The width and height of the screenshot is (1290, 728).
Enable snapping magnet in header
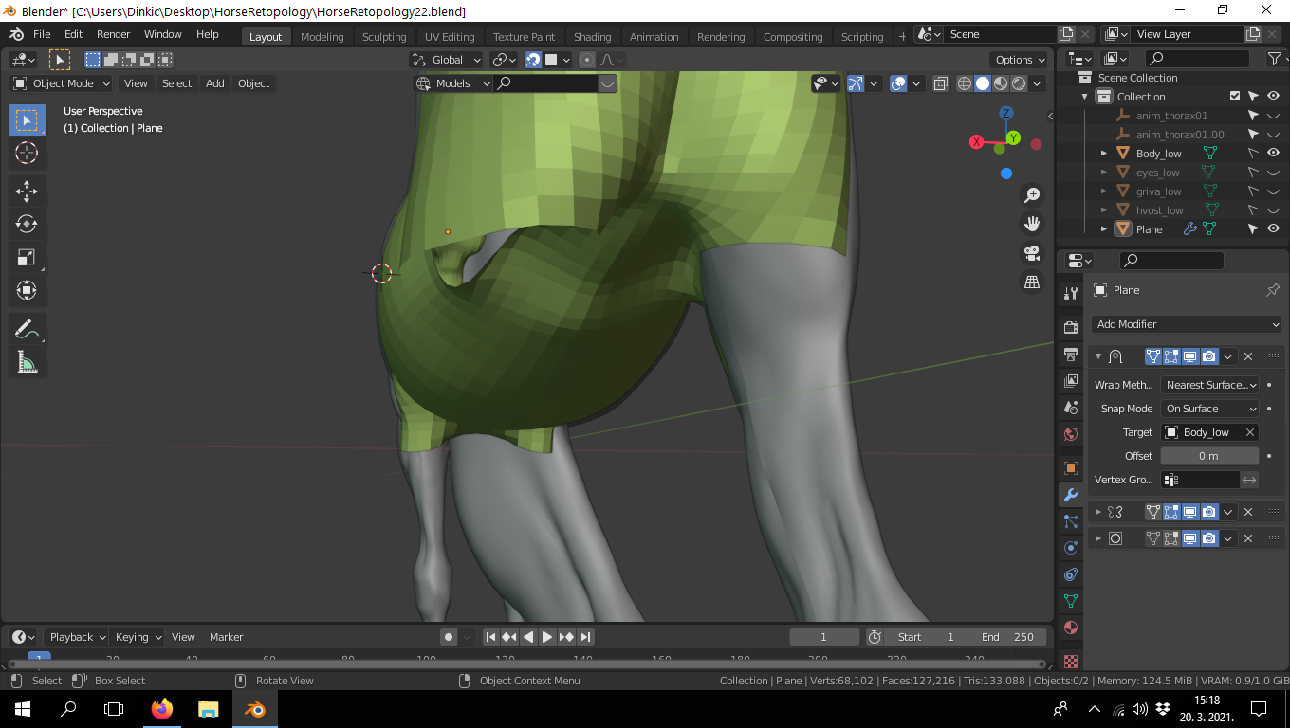pos(534,60)
